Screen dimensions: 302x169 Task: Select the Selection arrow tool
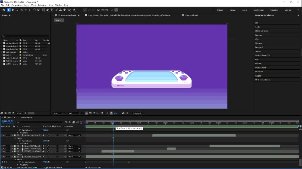tap(9, 10)
